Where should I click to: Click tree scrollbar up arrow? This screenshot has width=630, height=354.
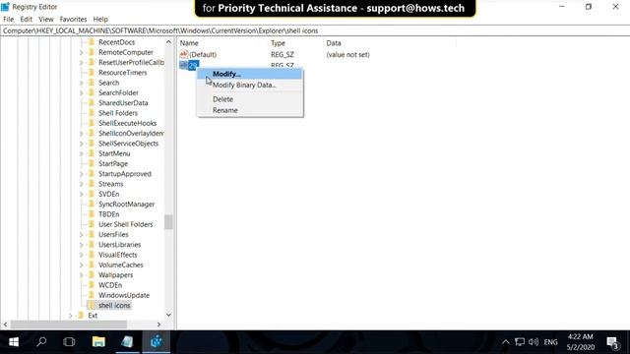[x=168, y=42]
